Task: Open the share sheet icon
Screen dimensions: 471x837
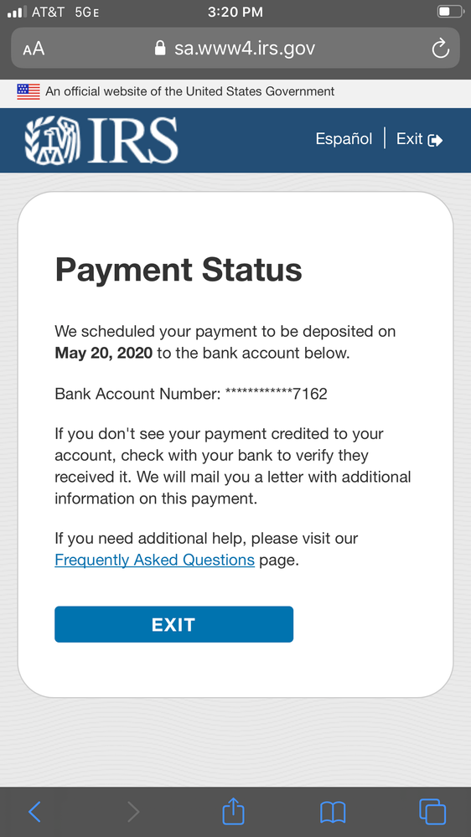Action: pyautogui.click(x=233, y=811)
